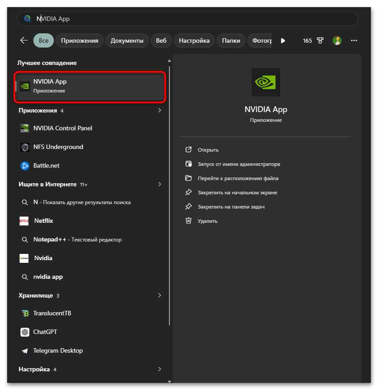Select the 'nvidia app' search suggestion text
Viewport: 378px width, 390px height.
pos(48,277)
